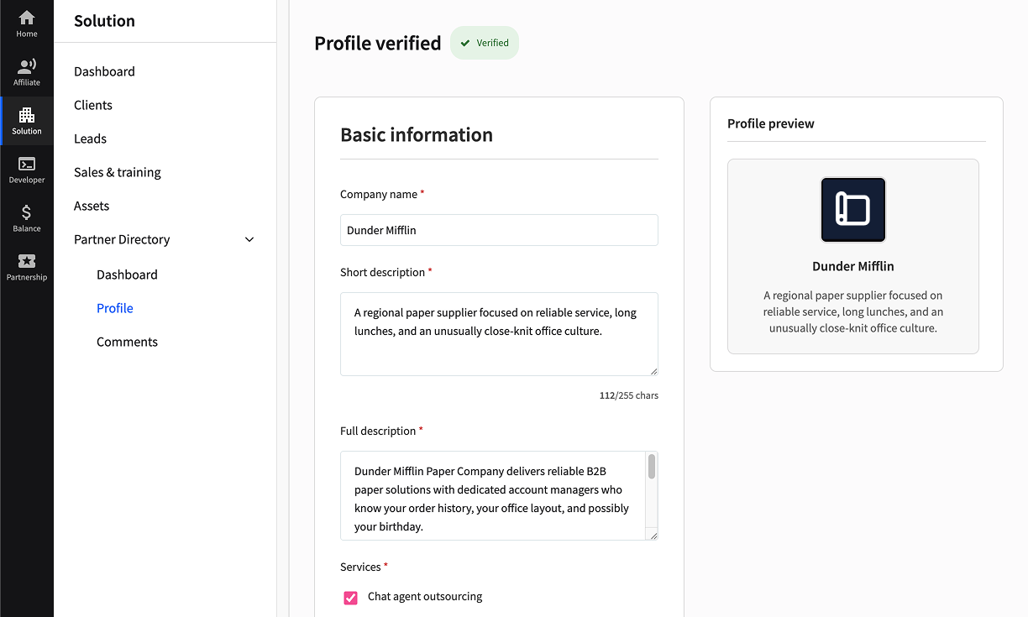This screenshot has height=617, width=1028.
Task: Open the Assets menu item
Action: click(x=92, y=206)
